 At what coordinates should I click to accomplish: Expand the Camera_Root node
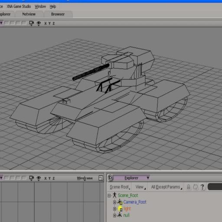[114, 202]
